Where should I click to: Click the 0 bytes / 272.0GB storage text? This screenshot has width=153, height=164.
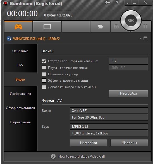coord(58,15)
